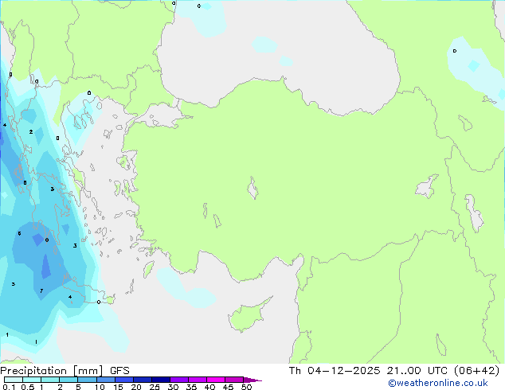This screenshot has height=390, width=505.
Task: Click the "Th 04-12-2025" date text
Action: pyautogui.click(x=335, y=371)
